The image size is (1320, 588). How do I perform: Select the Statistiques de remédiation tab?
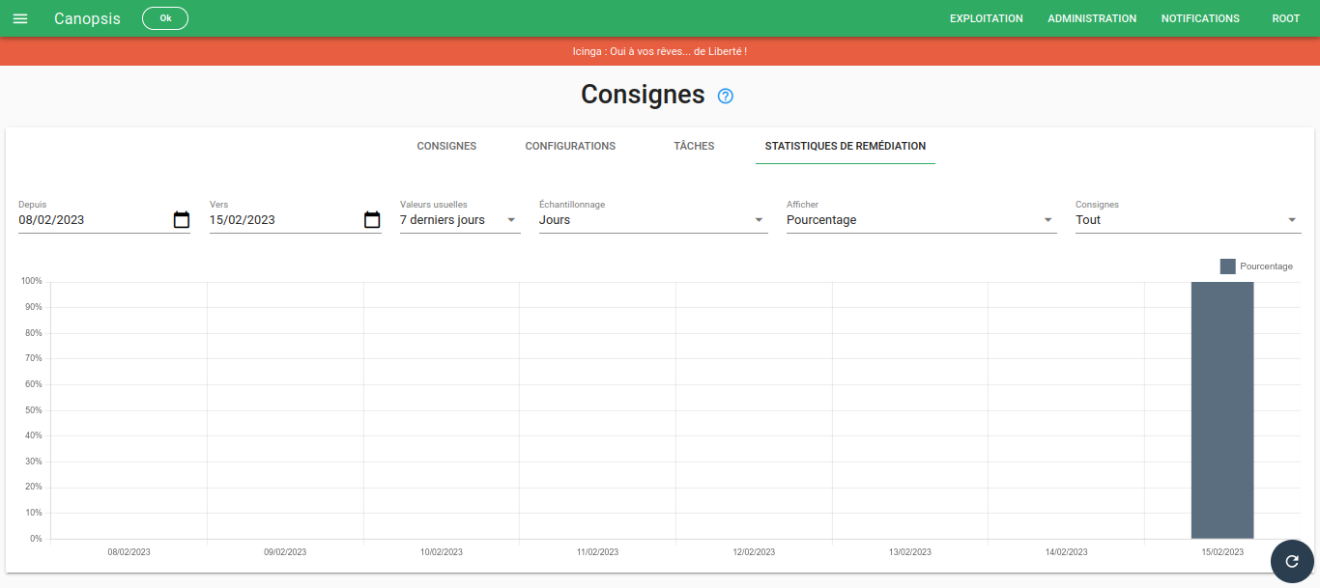click(846, 146)
